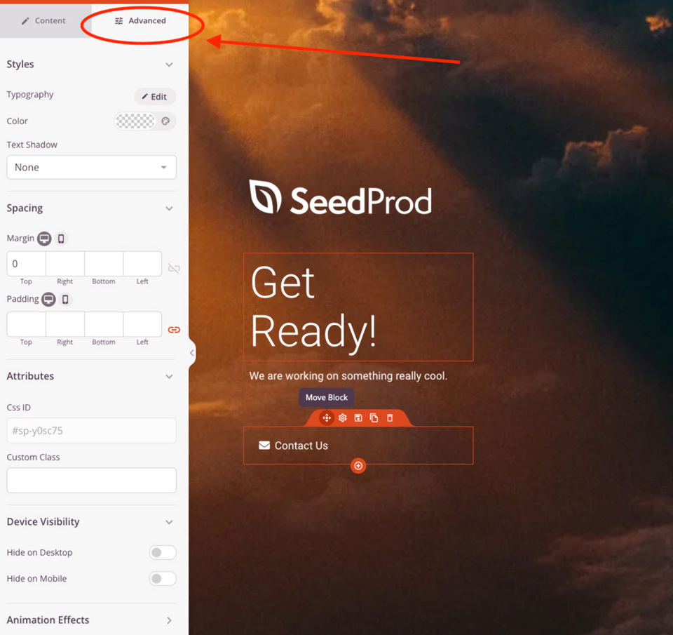Duplicate the Contact Us block
The width and height of the screenshot is (673, 635).
[x=374, y=417]
